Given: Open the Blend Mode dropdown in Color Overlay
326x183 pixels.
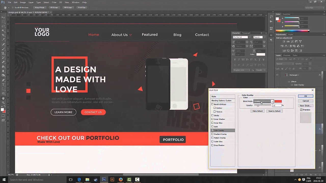Looking at the screenshot, I should pyautogui.click(x=264, y=101).
